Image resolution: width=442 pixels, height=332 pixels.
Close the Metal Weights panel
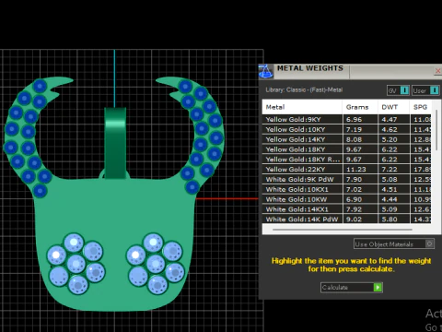[438, 71]
